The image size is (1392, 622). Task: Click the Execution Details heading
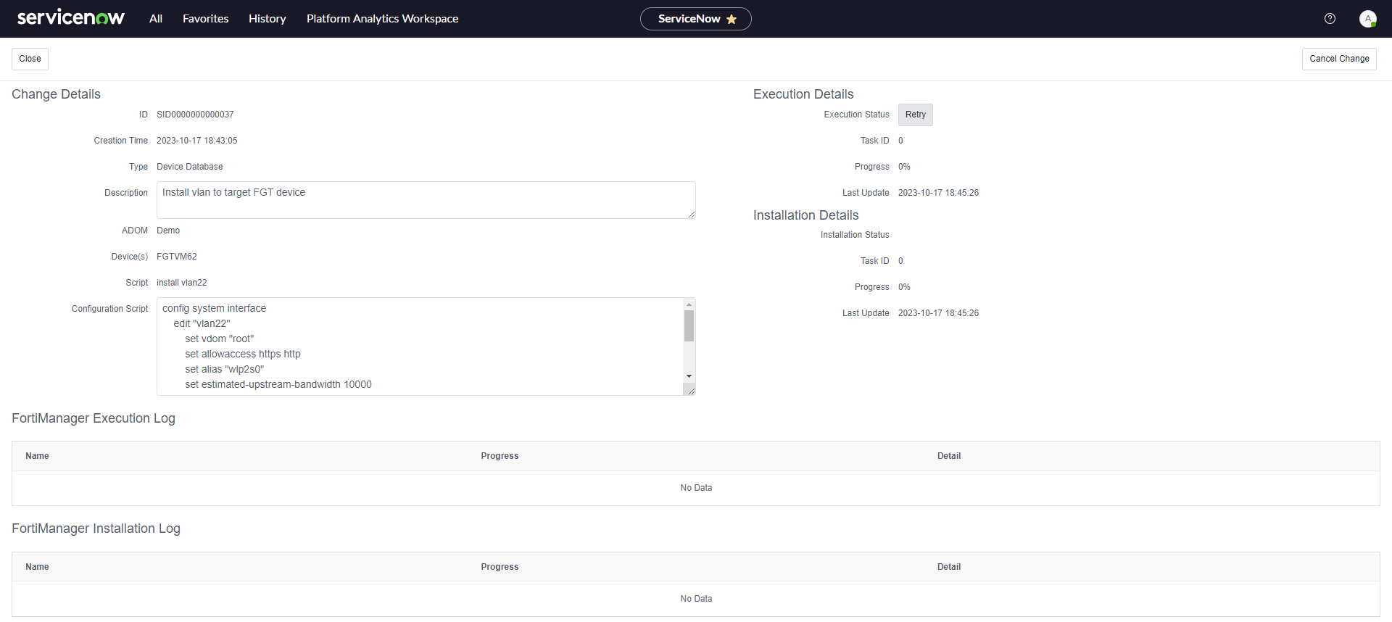(803, 94)
